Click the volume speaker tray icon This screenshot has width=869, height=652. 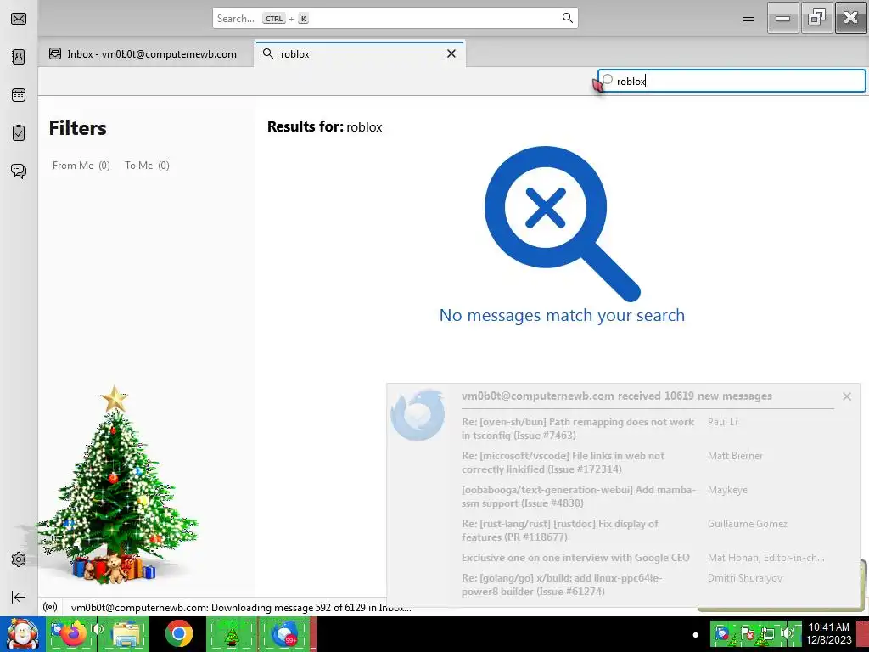pos(787,633)
